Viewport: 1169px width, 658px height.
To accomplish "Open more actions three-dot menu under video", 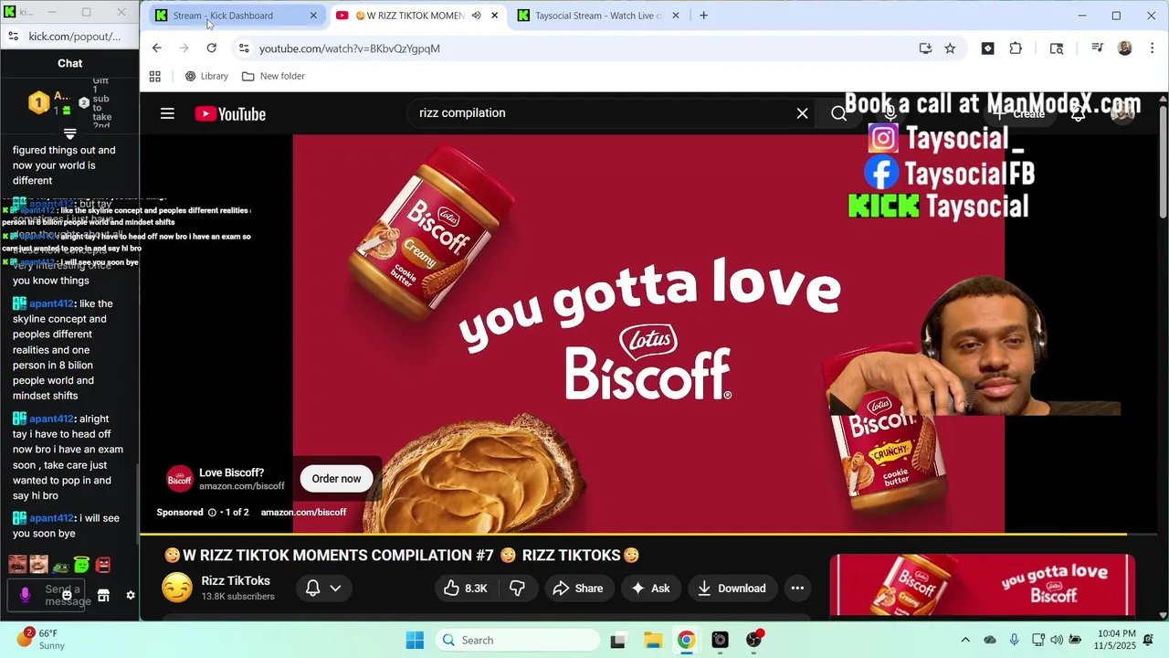I will point(797,589).
